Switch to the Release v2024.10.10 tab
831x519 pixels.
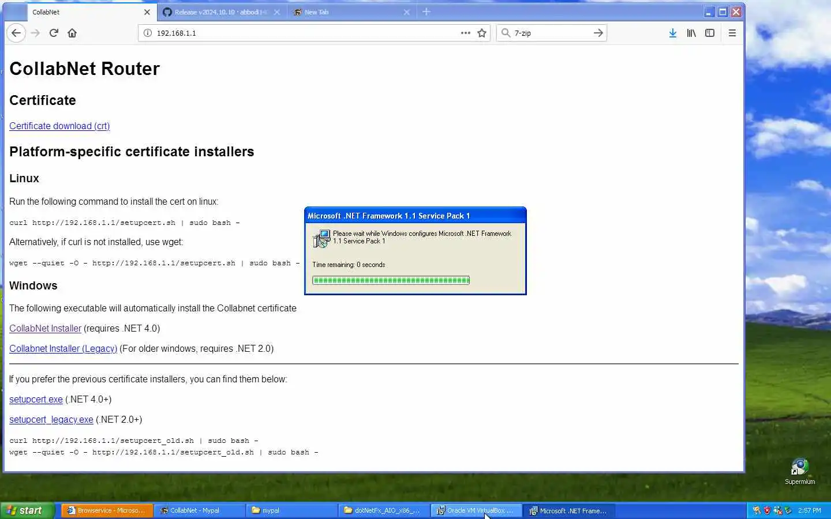[x=222, y=12]
